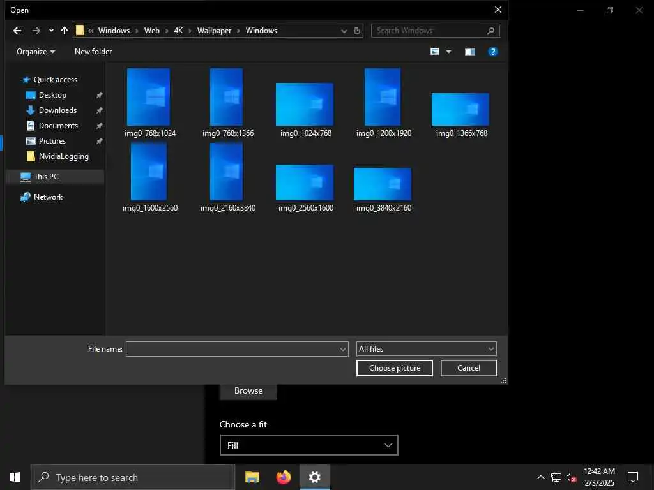This screenshot has height=490, width=654.
Task: Click the search magnifier icon
Action: click(491, 31)
